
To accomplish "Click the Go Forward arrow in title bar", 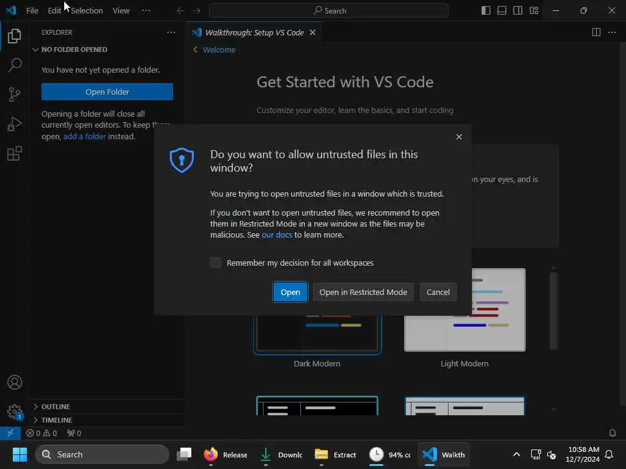I will tap(196, 11).
